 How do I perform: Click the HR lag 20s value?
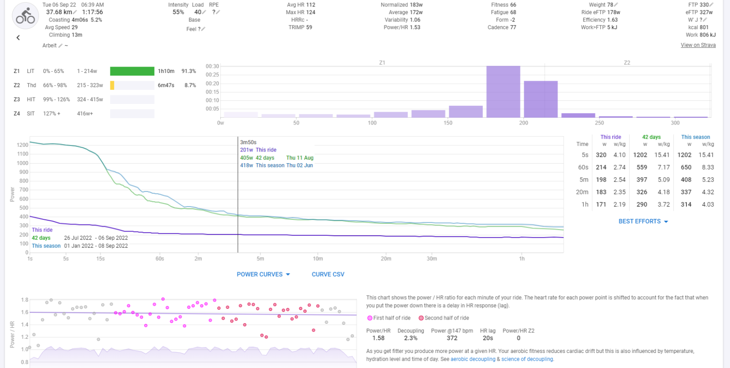488,338
